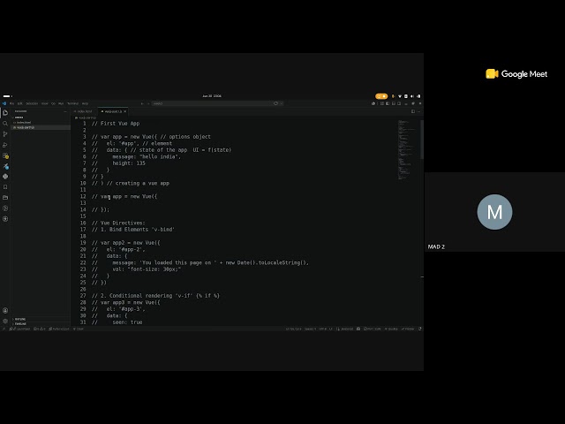Click the date in the top bar
Screen dimensions: 565x424
coord(212,96)
